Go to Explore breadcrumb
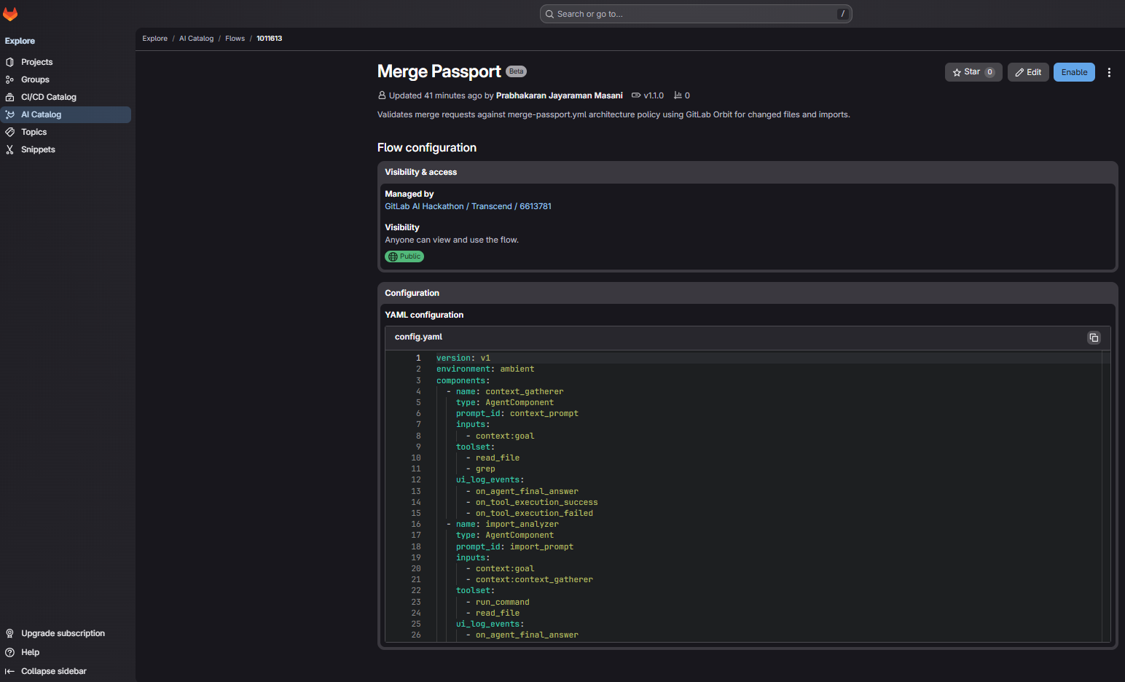 coord(154,39)
